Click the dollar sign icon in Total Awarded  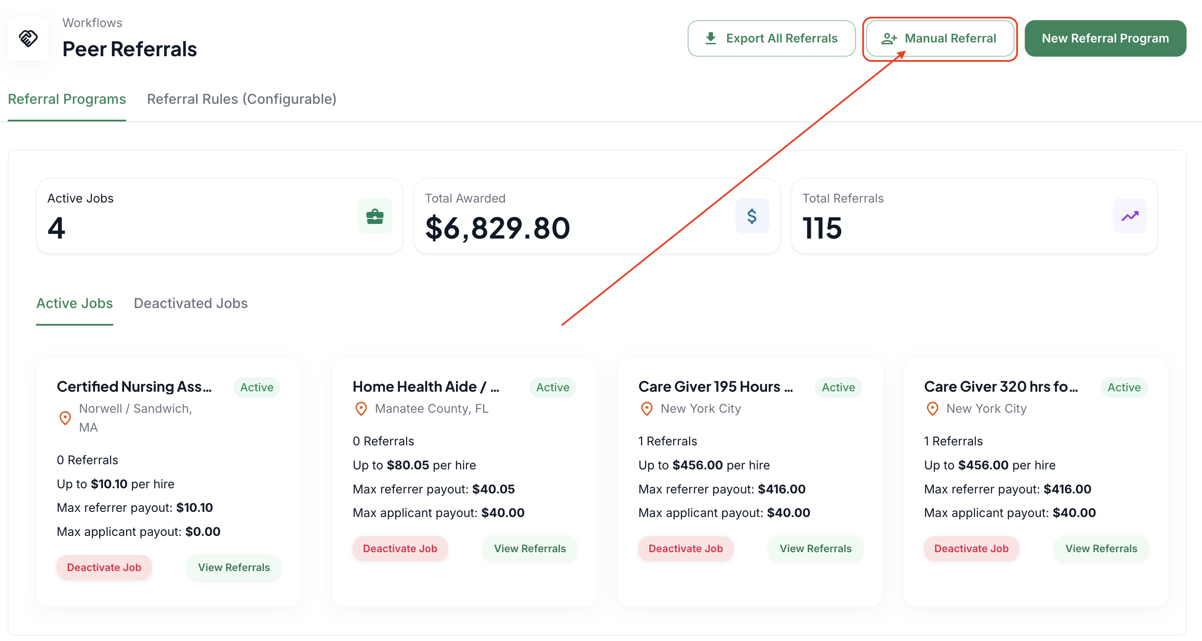click(x=752, y=216)
